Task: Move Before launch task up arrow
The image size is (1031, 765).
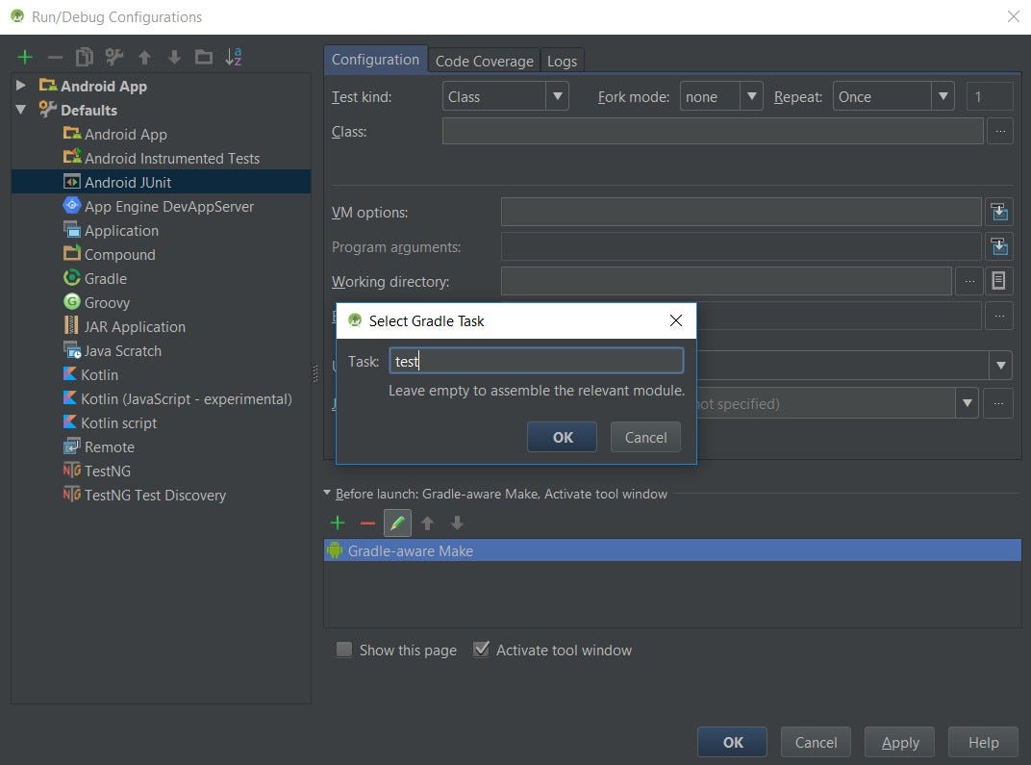Action: pos(427,523)
